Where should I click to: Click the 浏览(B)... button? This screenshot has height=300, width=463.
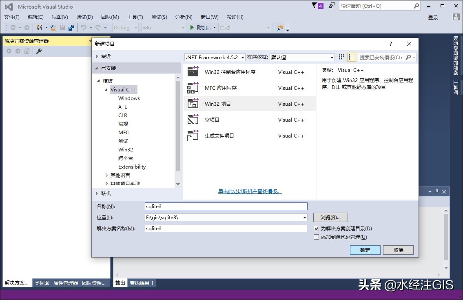330,218
